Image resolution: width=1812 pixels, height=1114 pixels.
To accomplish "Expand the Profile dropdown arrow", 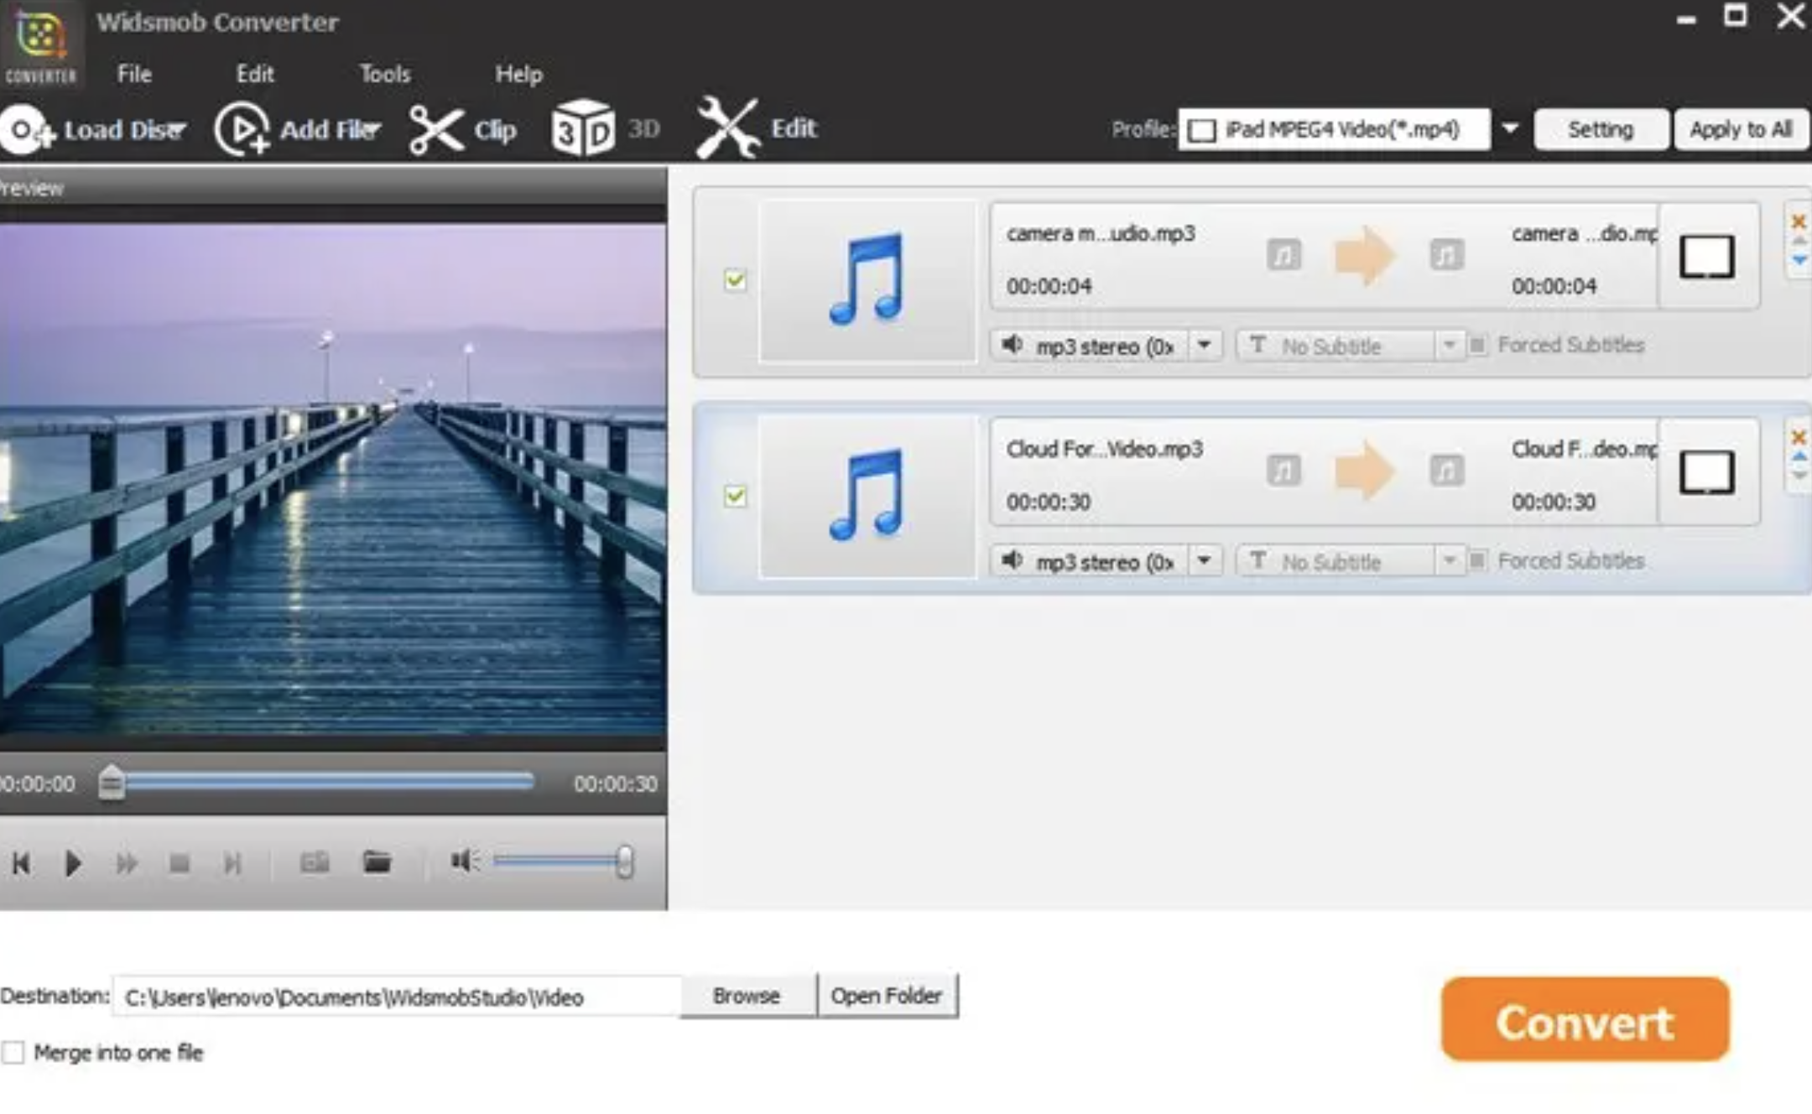I will tap(1510, 129).
